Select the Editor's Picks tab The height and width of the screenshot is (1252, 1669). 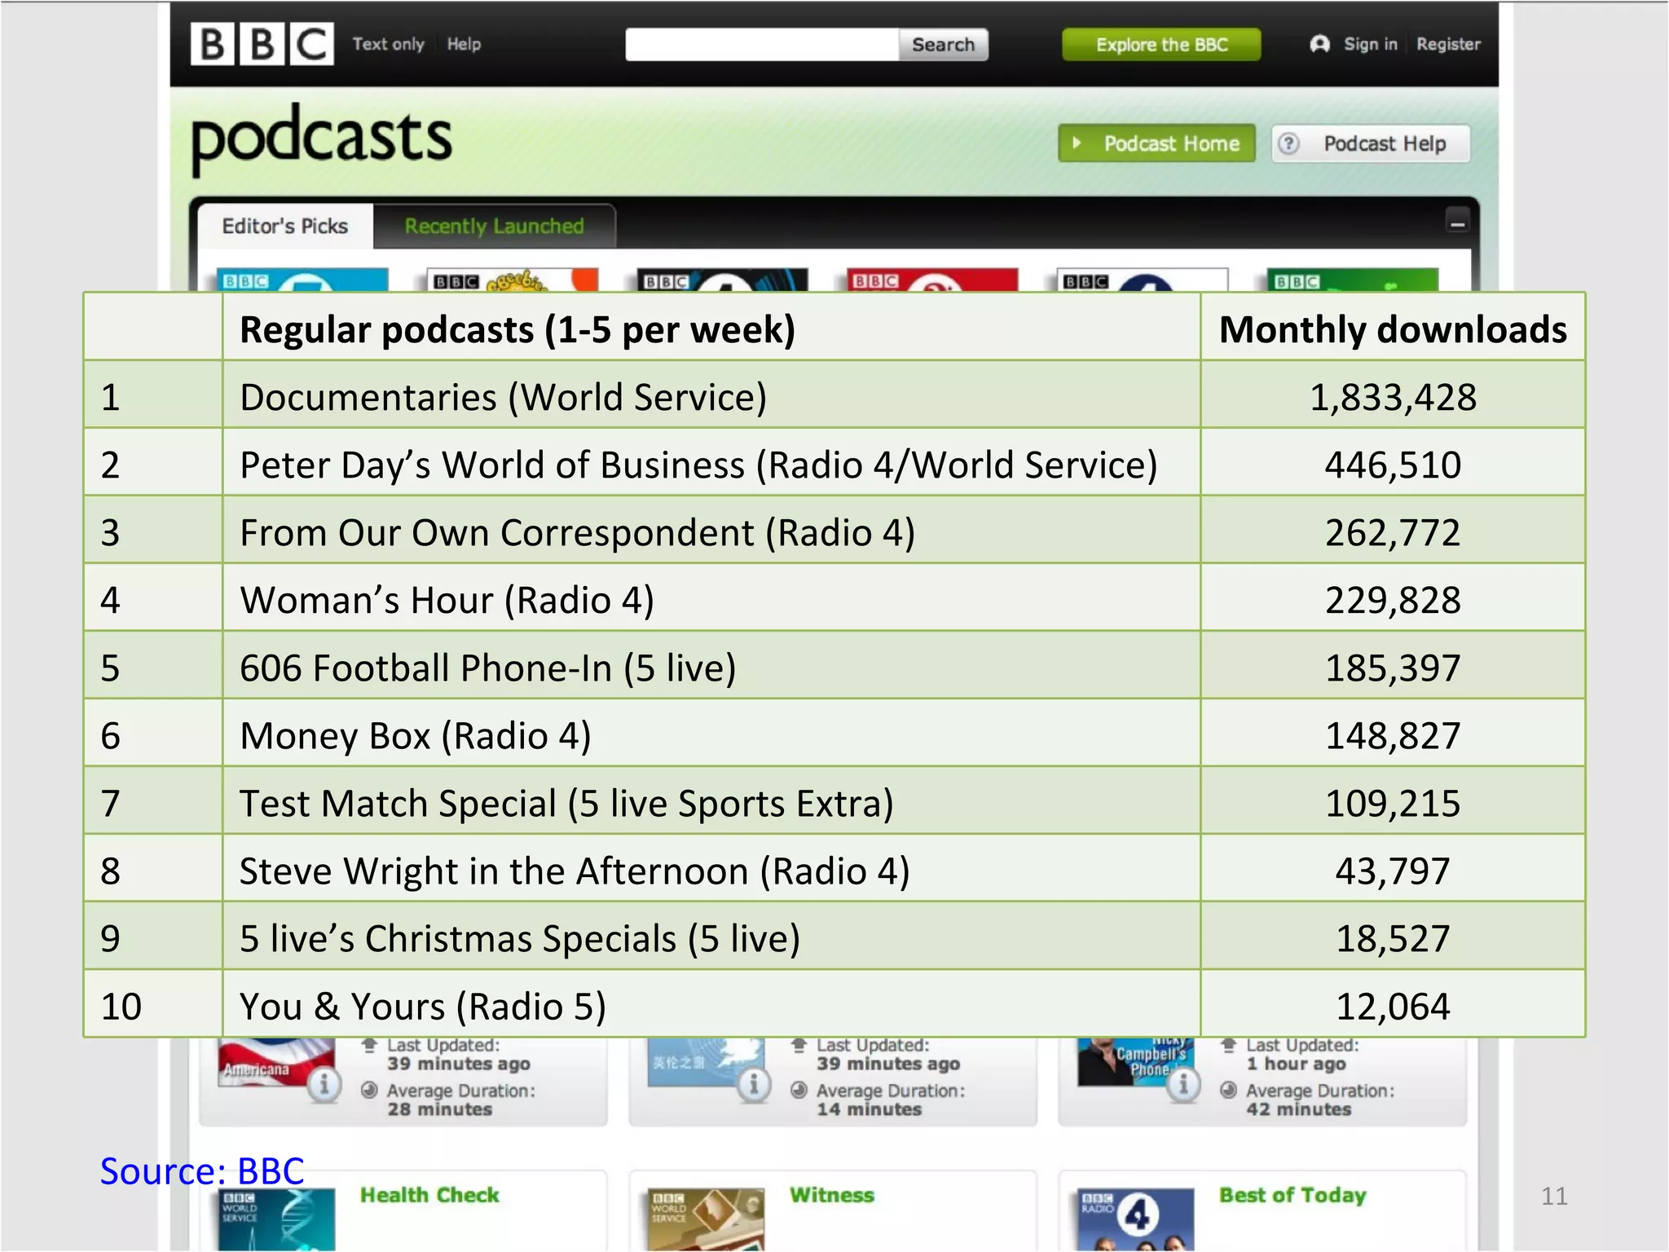pos(285,226)
